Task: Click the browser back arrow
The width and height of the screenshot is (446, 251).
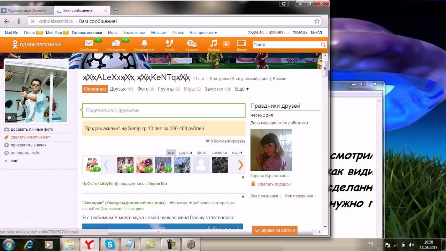Action: (x=7, y=21)
